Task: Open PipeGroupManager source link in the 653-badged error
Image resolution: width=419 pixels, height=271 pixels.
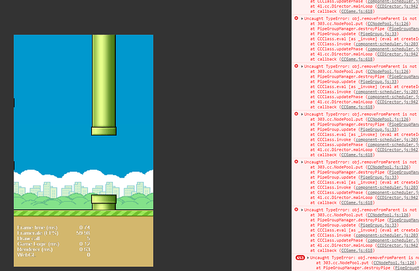Action: click(x=407, y=268)
